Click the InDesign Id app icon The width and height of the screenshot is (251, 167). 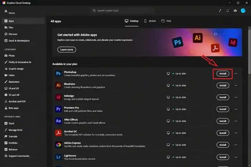pos(58,97)
